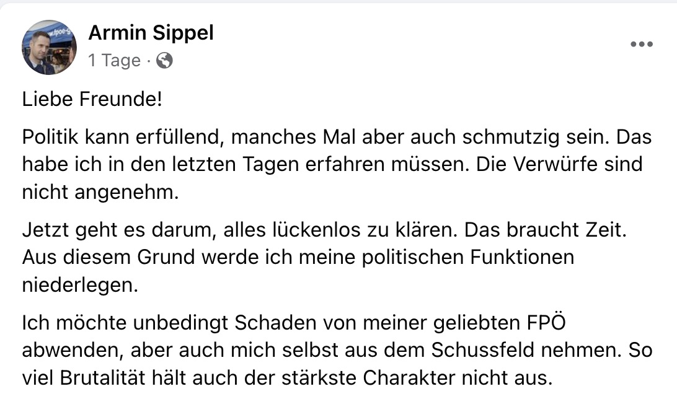Click the line starting 'abwenden, aber auch'
The image size is (677, 394).
click(337, 351)
